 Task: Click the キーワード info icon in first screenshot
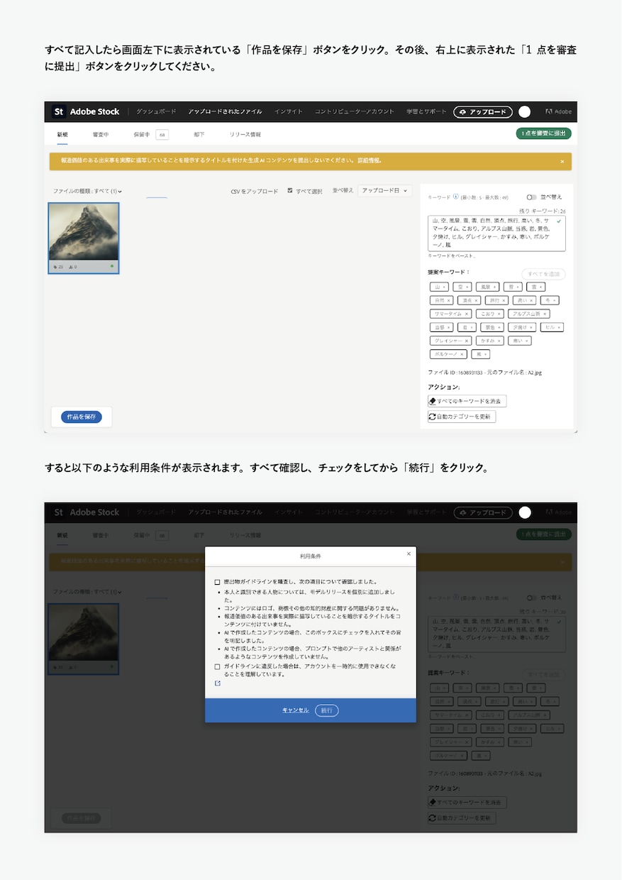[x=456, y=197]
